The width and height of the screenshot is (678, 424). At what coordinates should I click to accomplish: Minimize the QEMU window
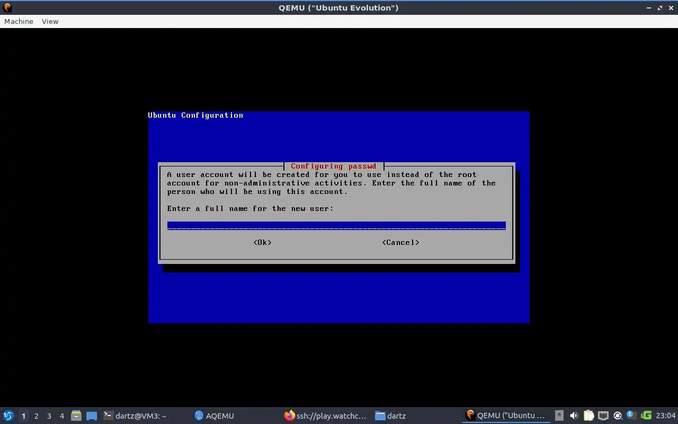point(649,8)
